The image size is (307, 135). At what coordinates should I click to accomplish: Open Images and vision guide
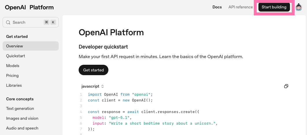22,118
